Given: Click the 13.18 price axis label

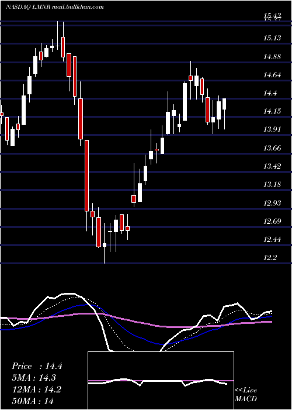Looking at the screenshot, I should click(x=272, y=184).
